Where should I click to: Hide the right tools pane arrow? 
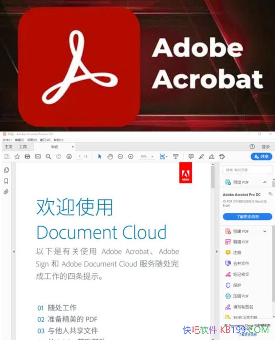click(217, 252)
